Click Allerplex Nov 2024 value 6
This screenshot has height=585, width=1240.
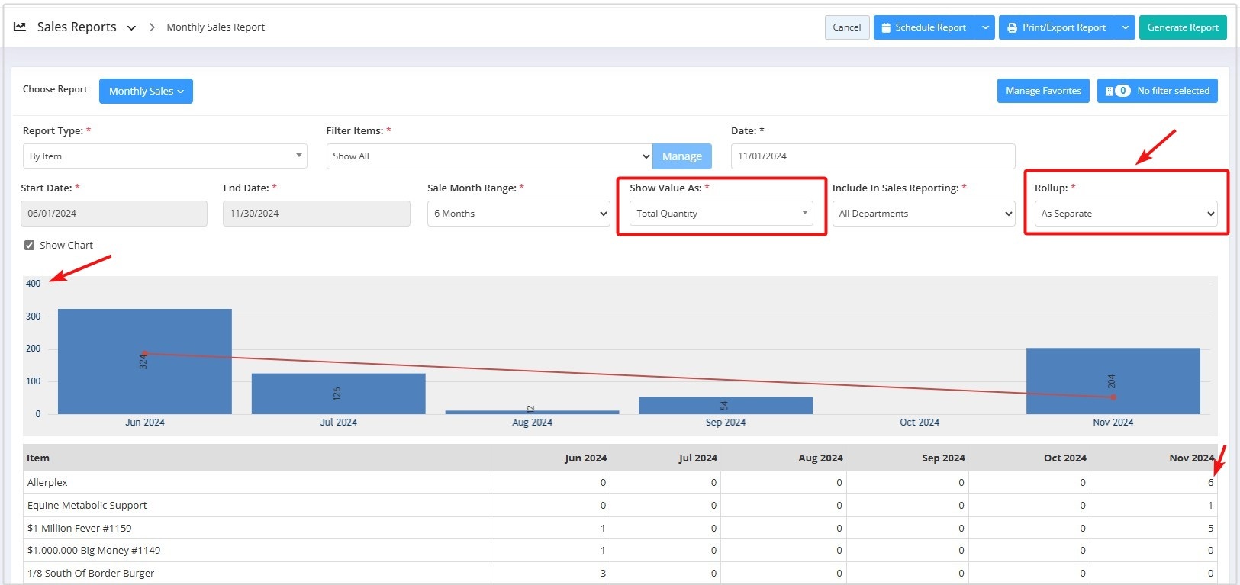[x=1210, y=483]
